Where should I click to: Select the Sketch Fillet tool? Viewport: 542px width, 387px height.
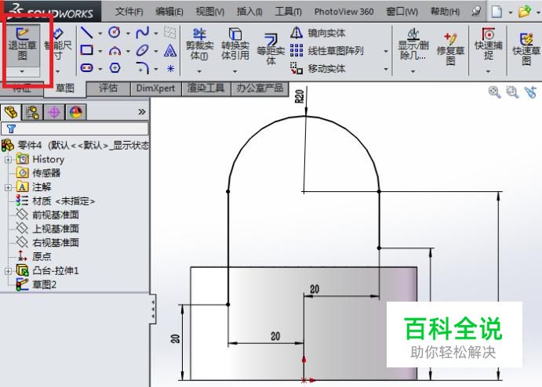pyautogui.click(x=142, y=68)
